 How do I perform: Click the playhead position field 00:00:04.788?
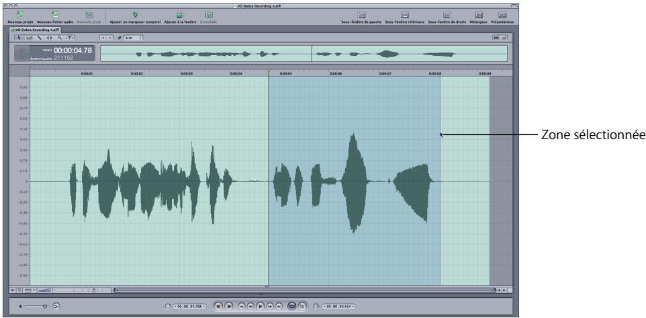pyautogui.click(x=189, y=307)
